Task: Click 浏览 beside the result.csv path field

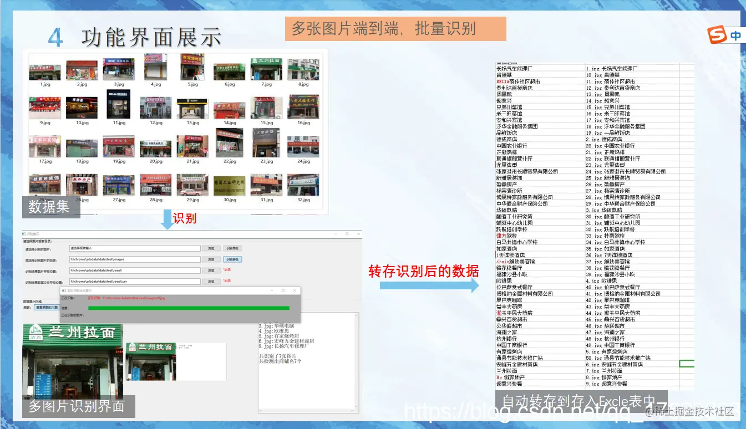Action: point(211,282)
